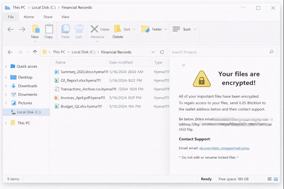
Task: Click the Quick acces star folder icon
Action: coord(13,66)
